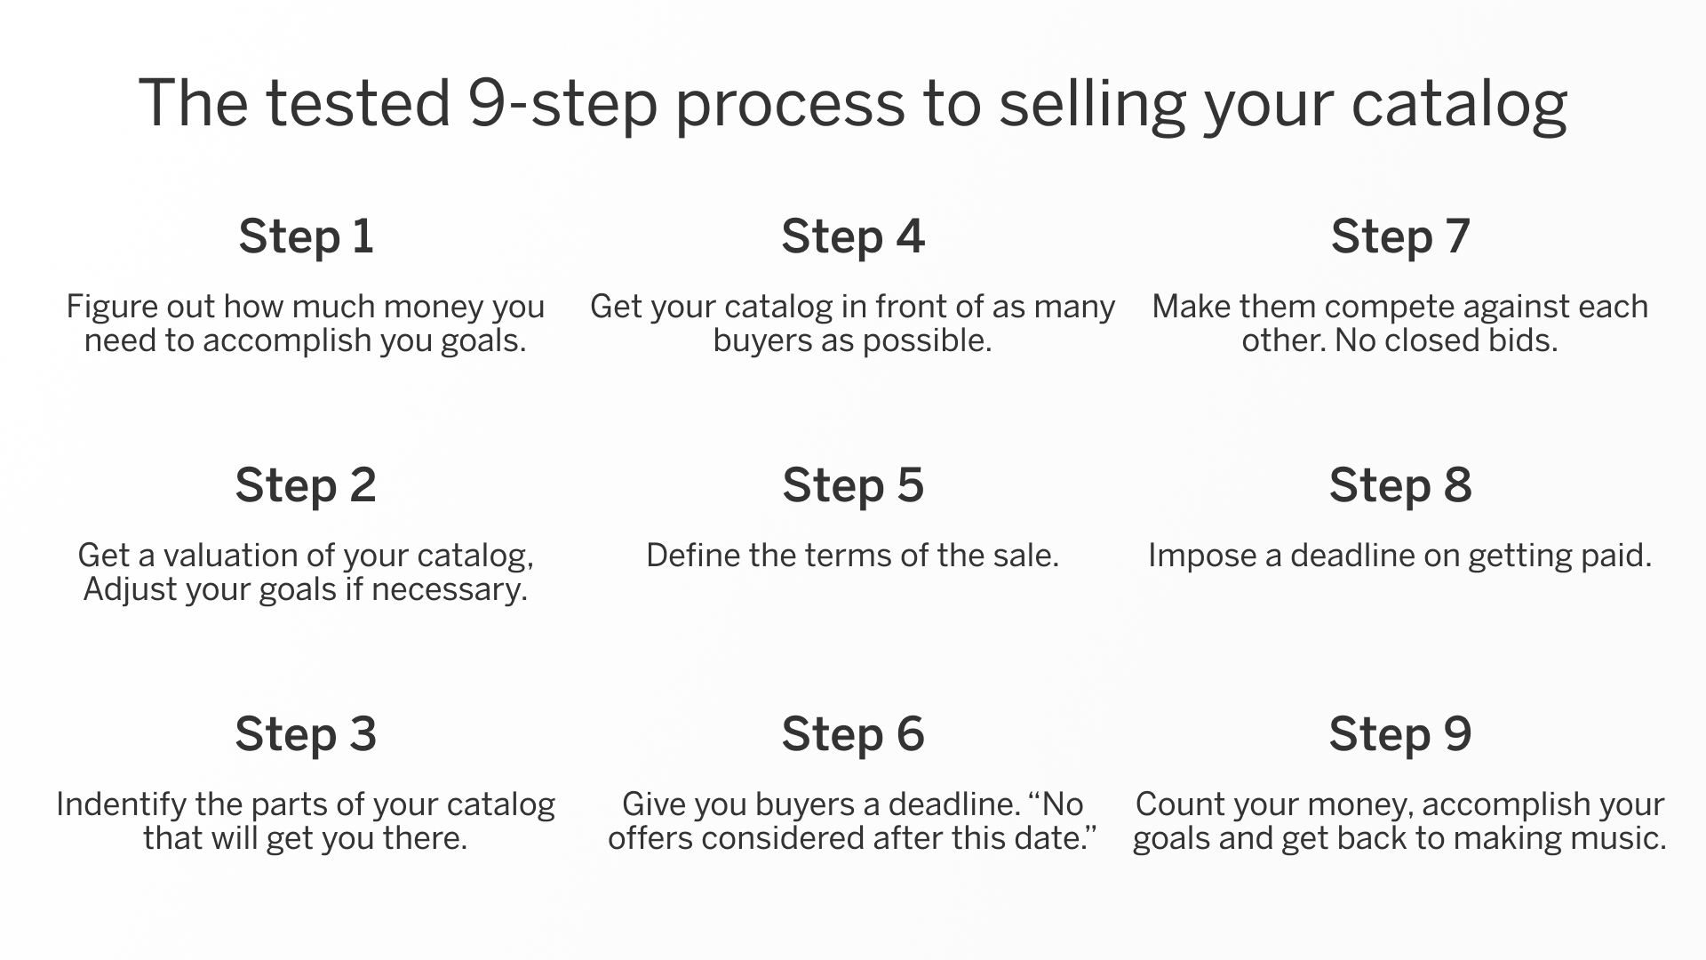
Task: Click the 'Get your catalog in front' text
Action: 853,324
